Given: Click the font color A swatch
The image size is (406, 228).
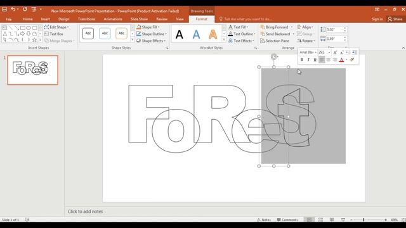Looking at the screenshot, I should pos(341,60).
